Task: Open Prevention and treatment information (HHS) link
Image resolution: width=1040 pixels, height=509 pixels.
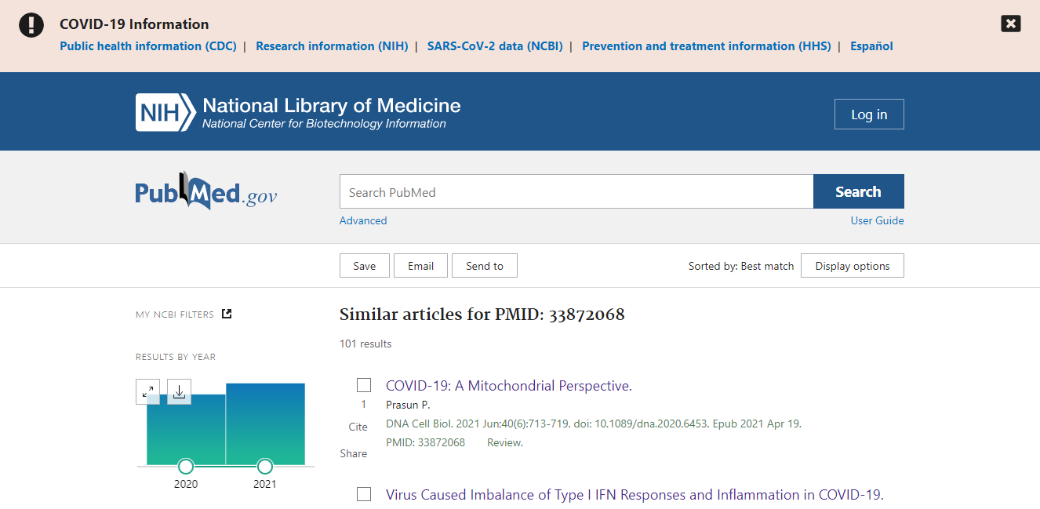Action: [x=707, y=46]
